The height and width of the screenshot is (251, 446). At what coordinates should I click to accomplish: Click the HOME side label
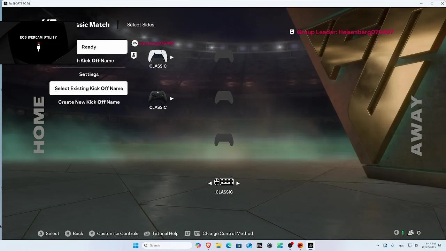[39, 125]
